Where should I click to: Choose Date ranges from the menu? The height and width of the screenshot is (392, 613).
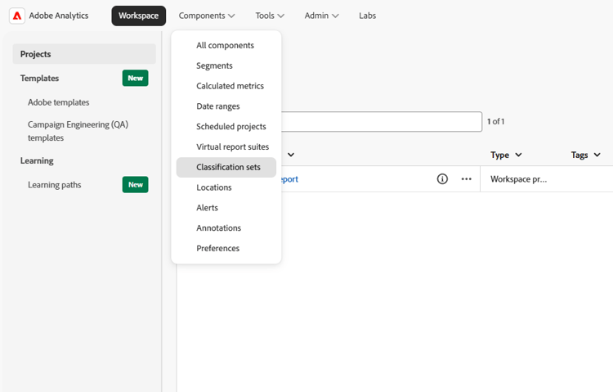[x=226, y=106]
